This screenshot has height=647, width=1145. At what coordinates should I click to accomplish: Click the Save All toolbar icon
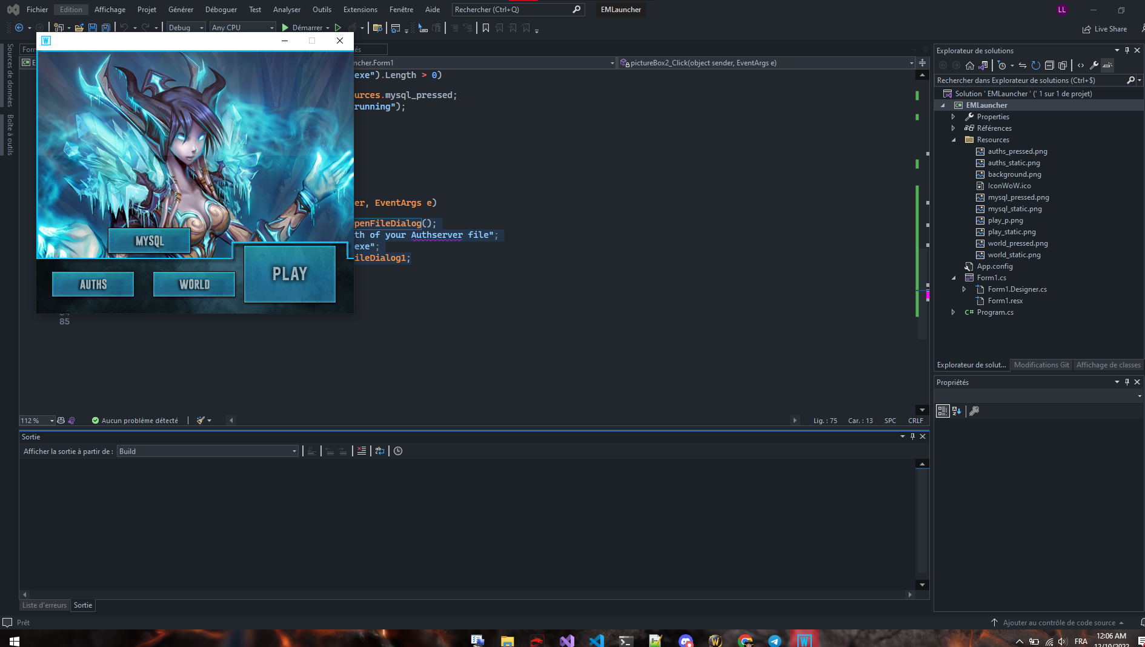106,28
